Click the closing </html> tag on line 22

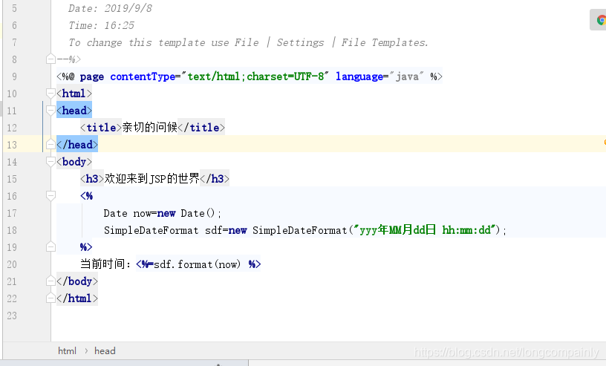77,298
